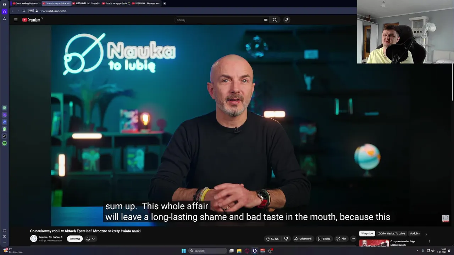Open TikTok in the Opera sidebar
The width and height of the screenshot is (454, 255).
pos(4,136)
